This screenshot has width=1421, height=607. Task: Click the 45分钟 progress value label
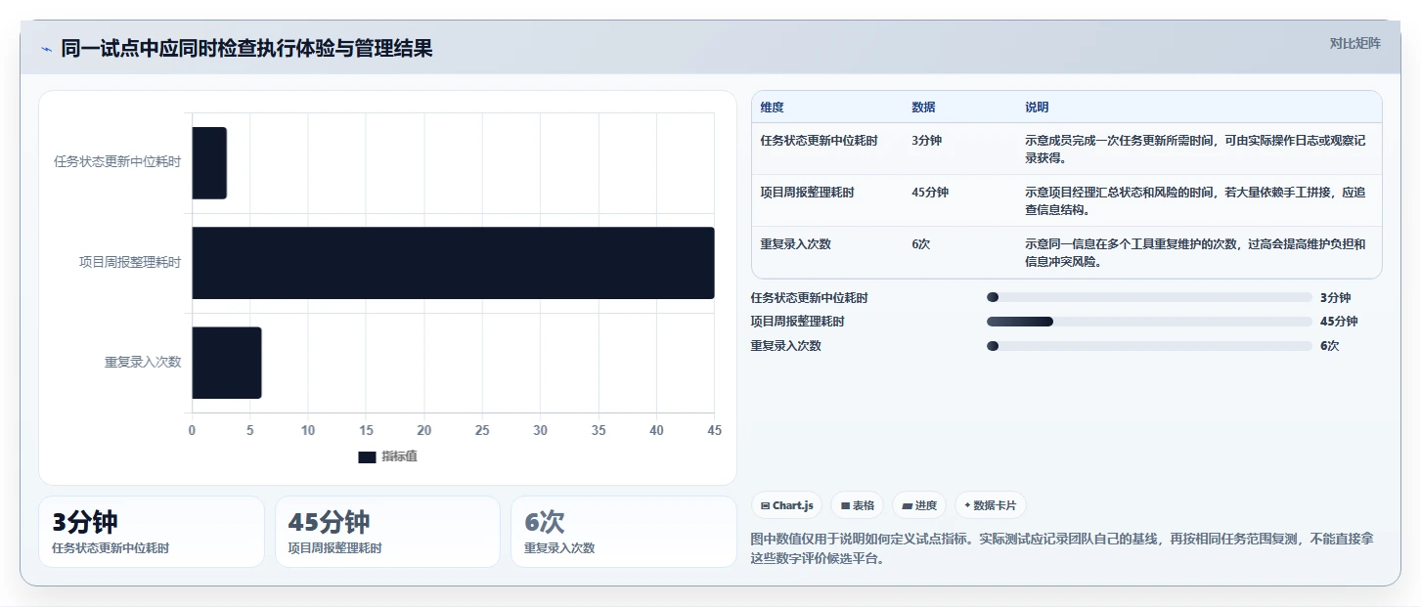coord(1339,322)
